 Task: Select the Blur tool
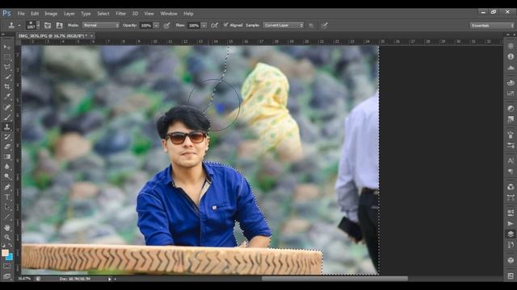(x=7, y=167)
